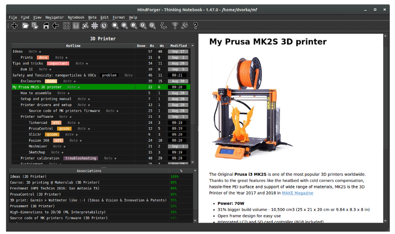Select the 'Sketchup' note

pos(101,152)
